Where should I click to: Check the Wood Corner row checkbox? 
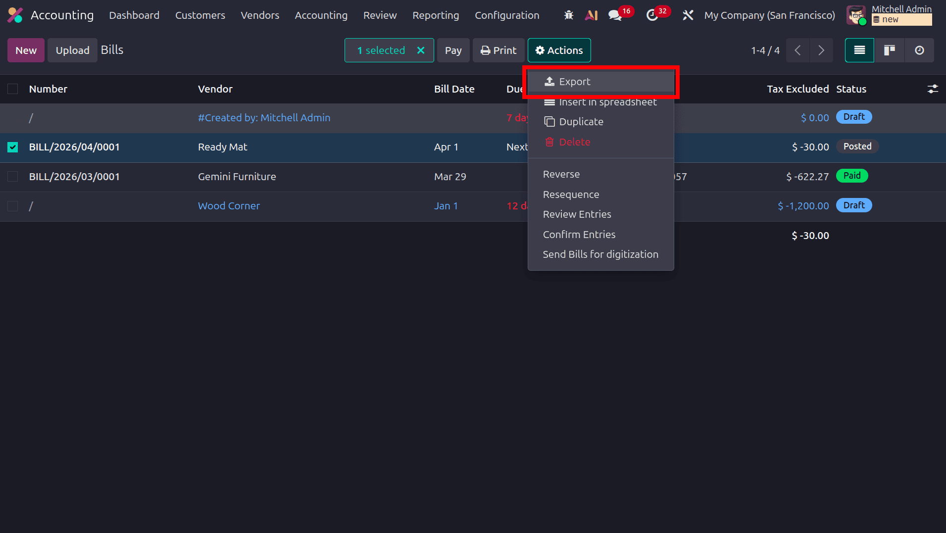pos(13,206)
